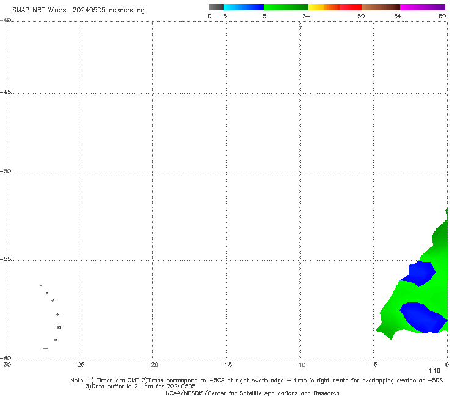Click the longitude label '-10'
This screenshot has width=452, height=397.
[299, 365]
